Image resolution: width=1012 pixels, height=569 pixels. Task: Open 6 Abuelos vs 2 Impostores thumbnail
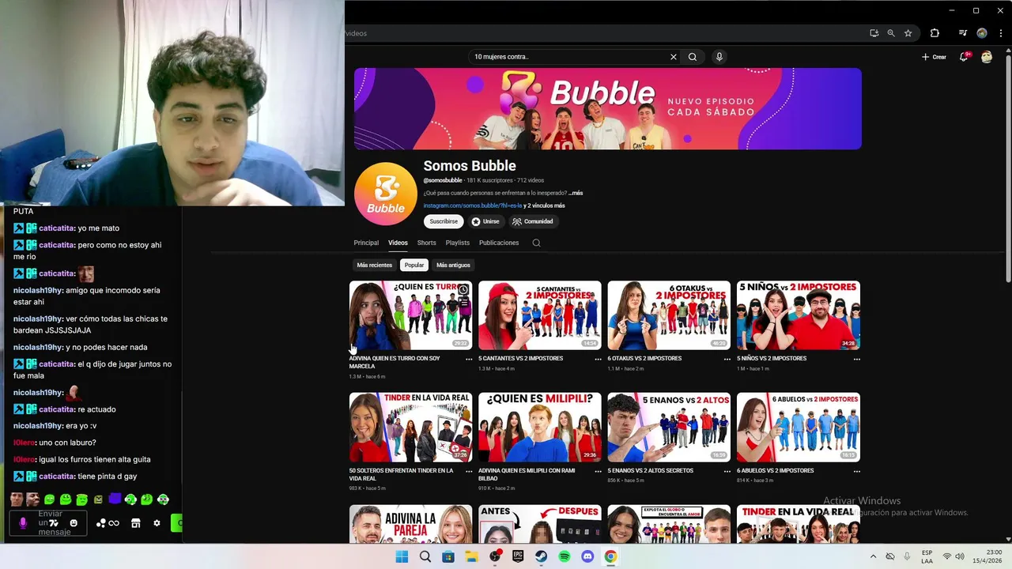799,427
